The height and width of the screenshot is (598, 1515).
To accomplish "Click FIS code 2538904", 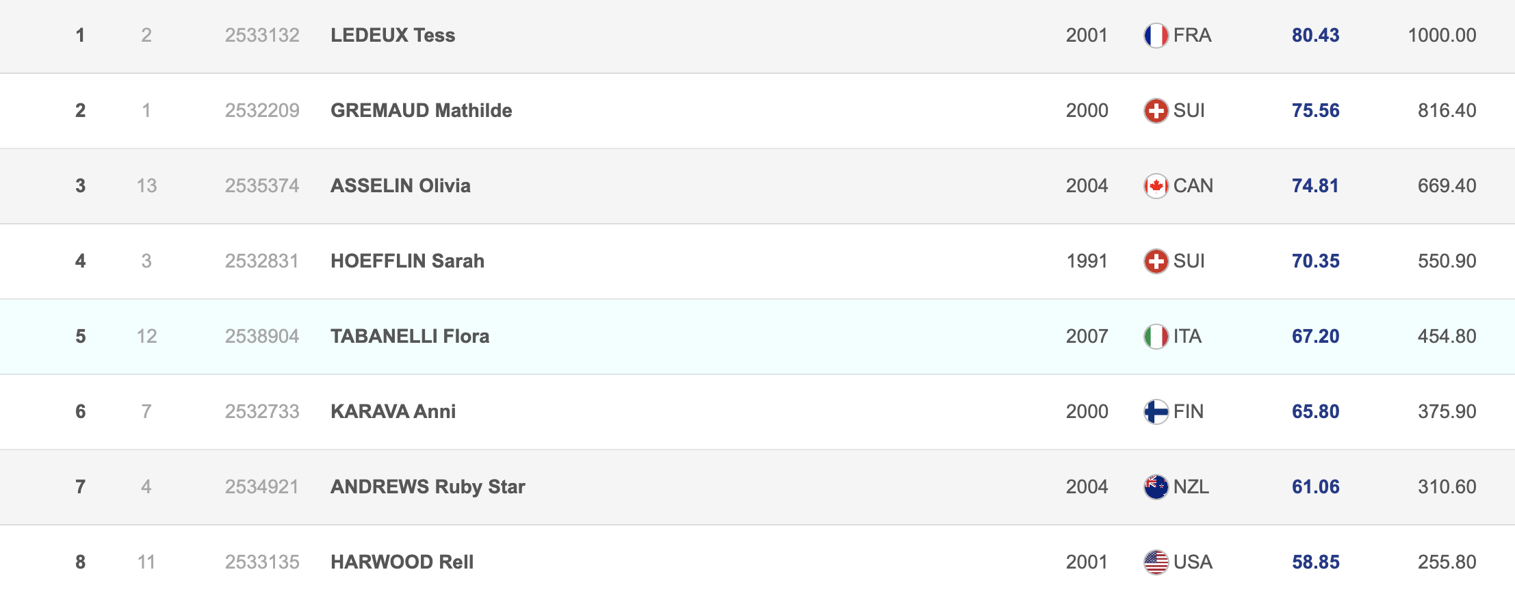I will click(262, 337).
